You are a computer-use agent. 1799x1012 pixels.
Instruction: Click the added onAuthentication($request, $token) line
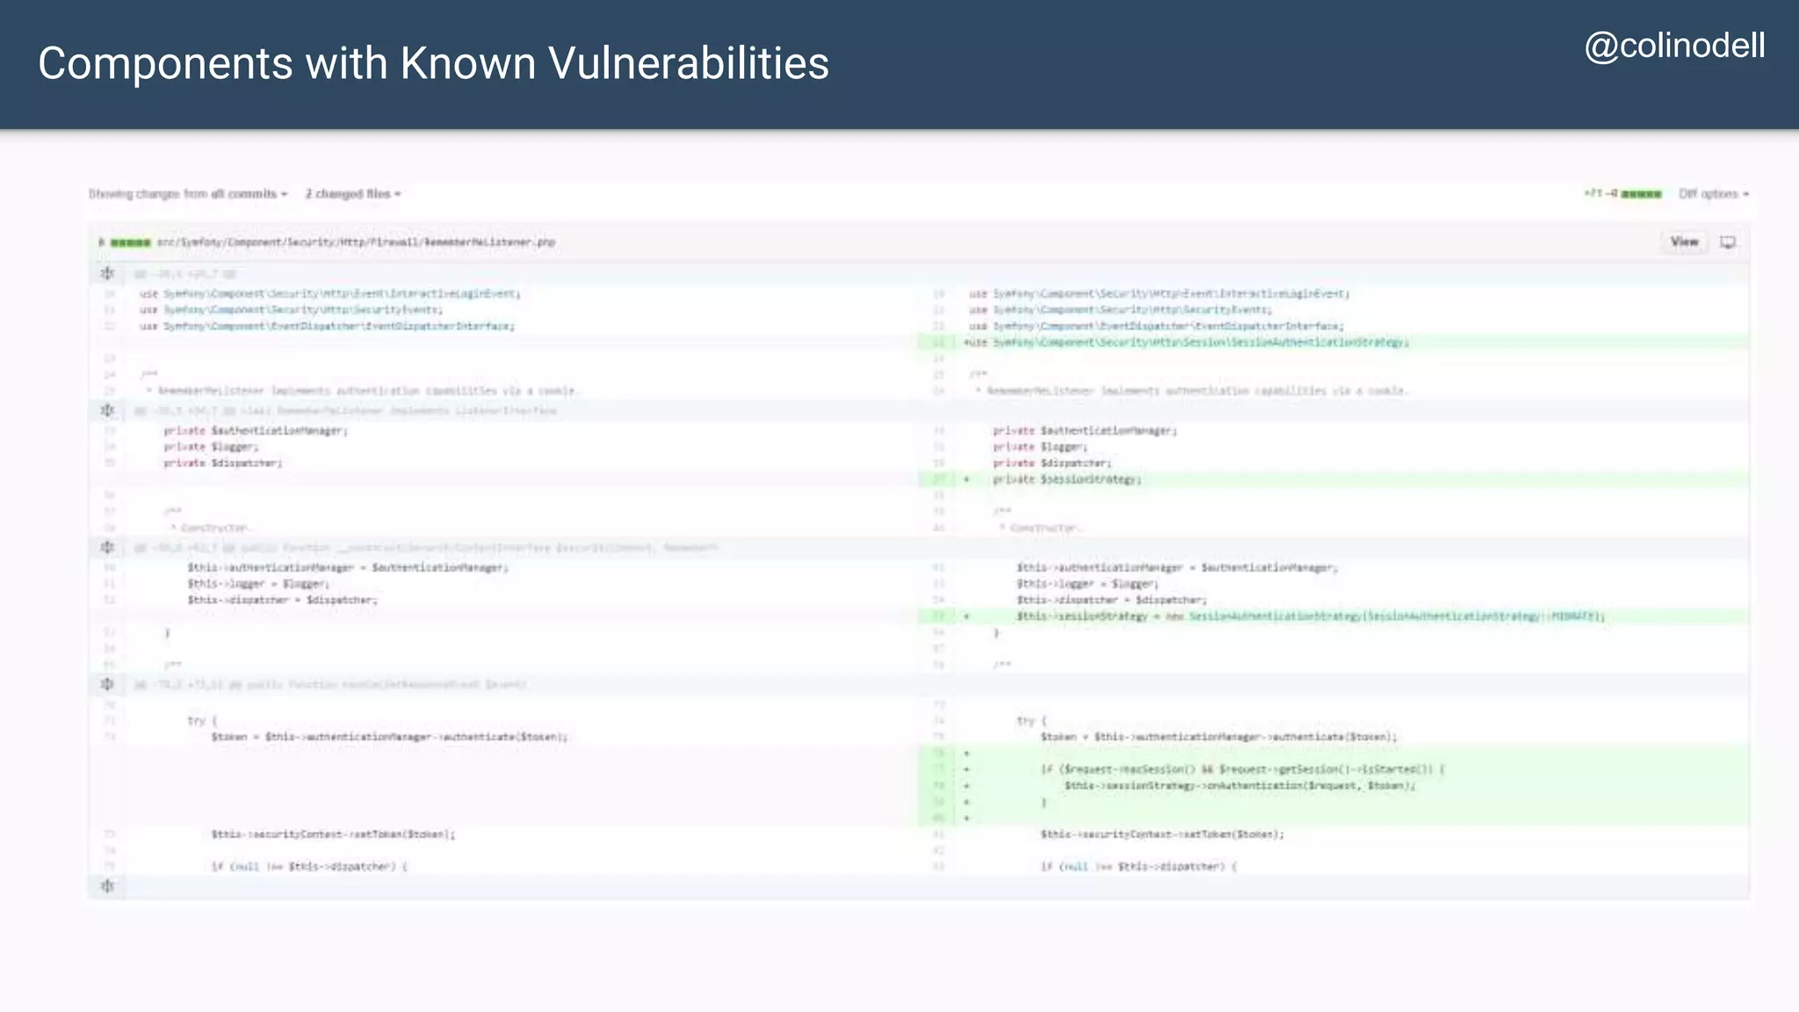tap(1333, 785)
